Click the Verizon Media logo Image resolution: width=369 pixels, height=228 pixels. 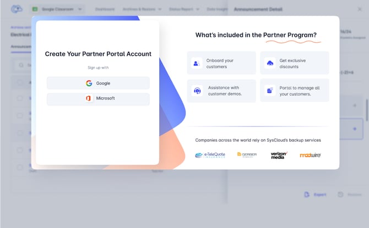click(279, 155)
